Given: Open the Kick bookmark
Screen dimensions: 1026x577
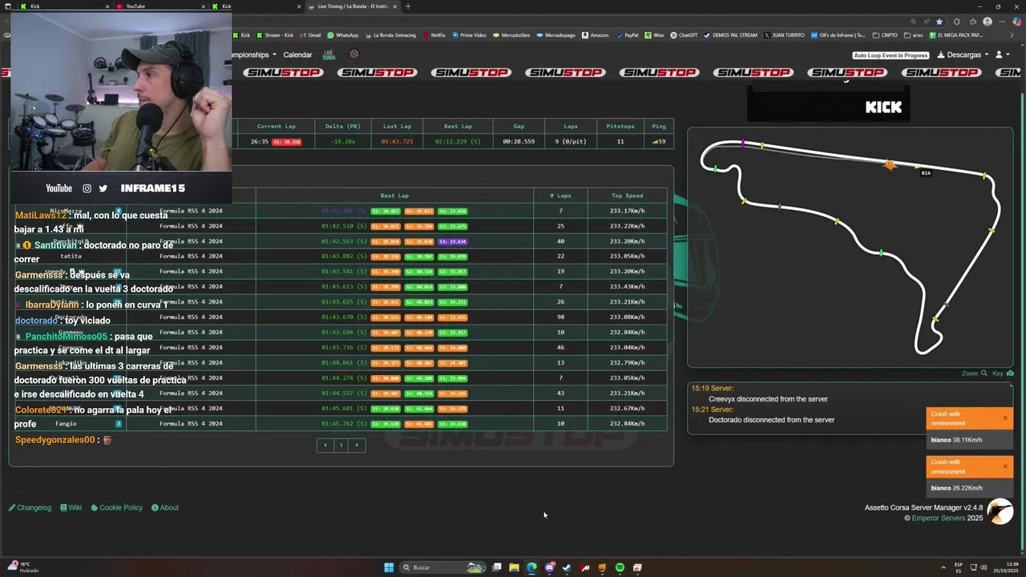Looking at the screenshot, I should click(242, 35).
